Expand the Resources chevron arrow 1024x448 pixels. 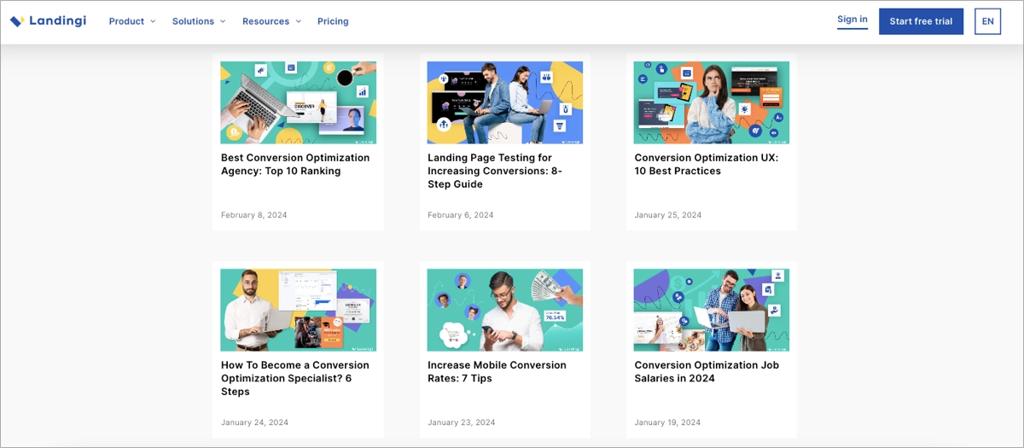(x=299, y=21)
